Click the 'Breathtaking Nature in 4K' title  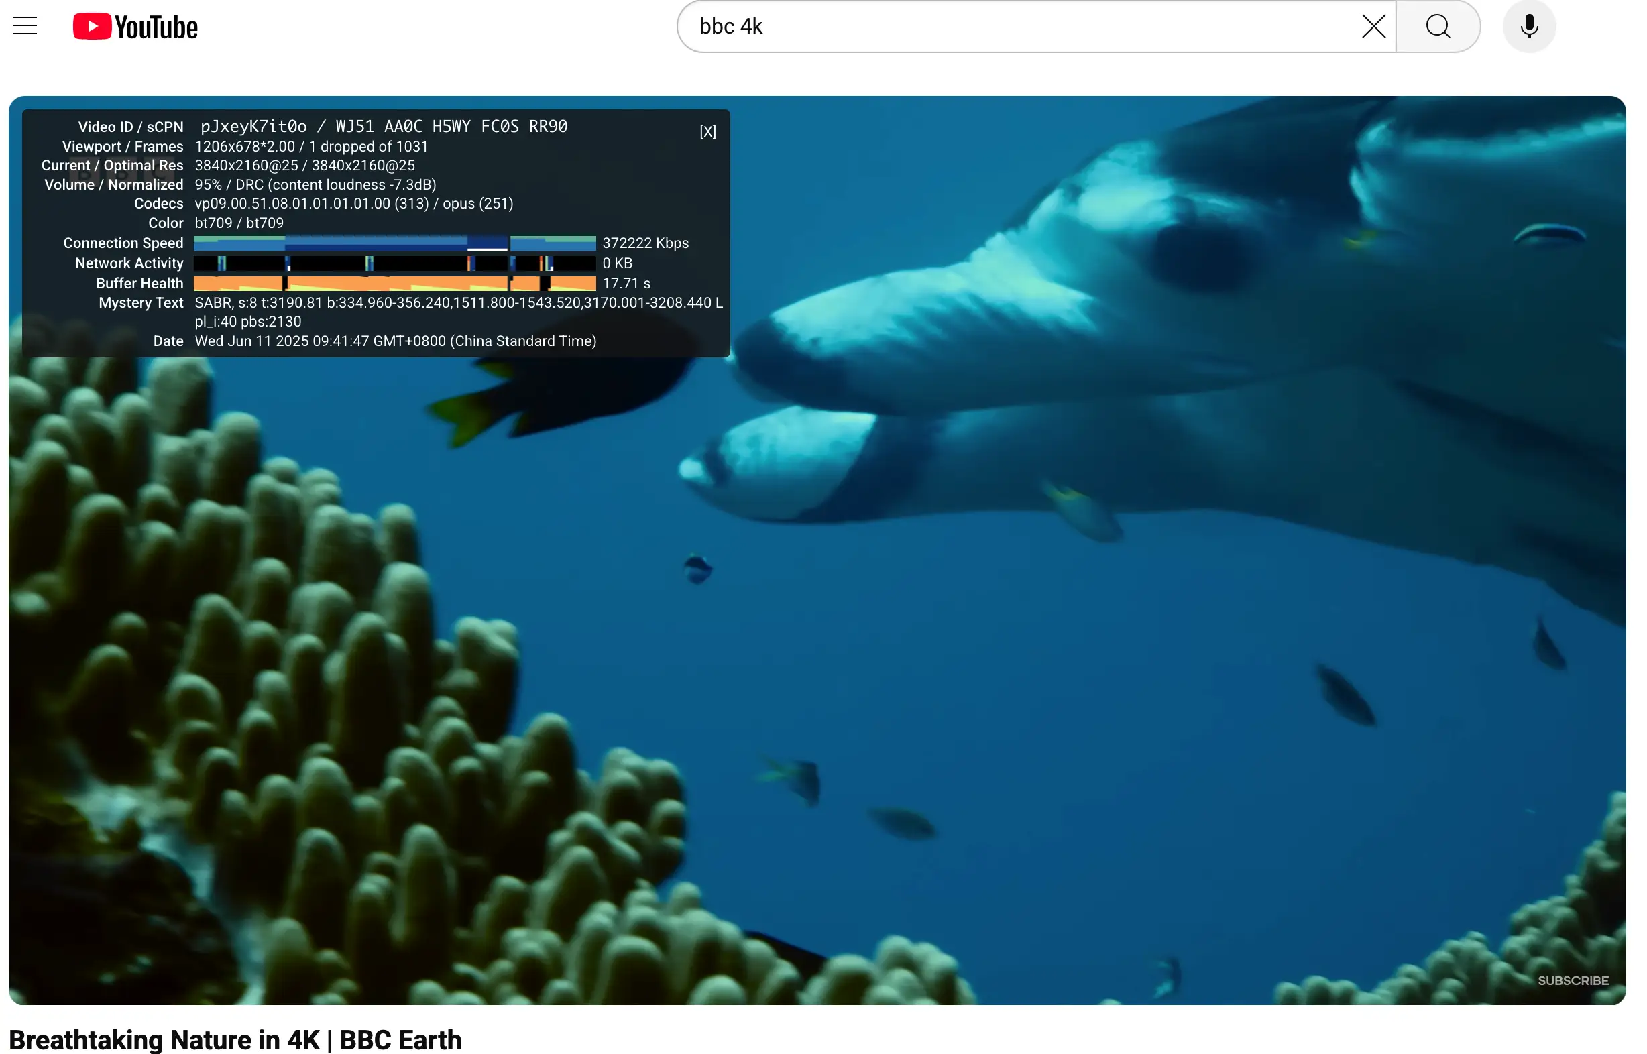point(235,1039)
